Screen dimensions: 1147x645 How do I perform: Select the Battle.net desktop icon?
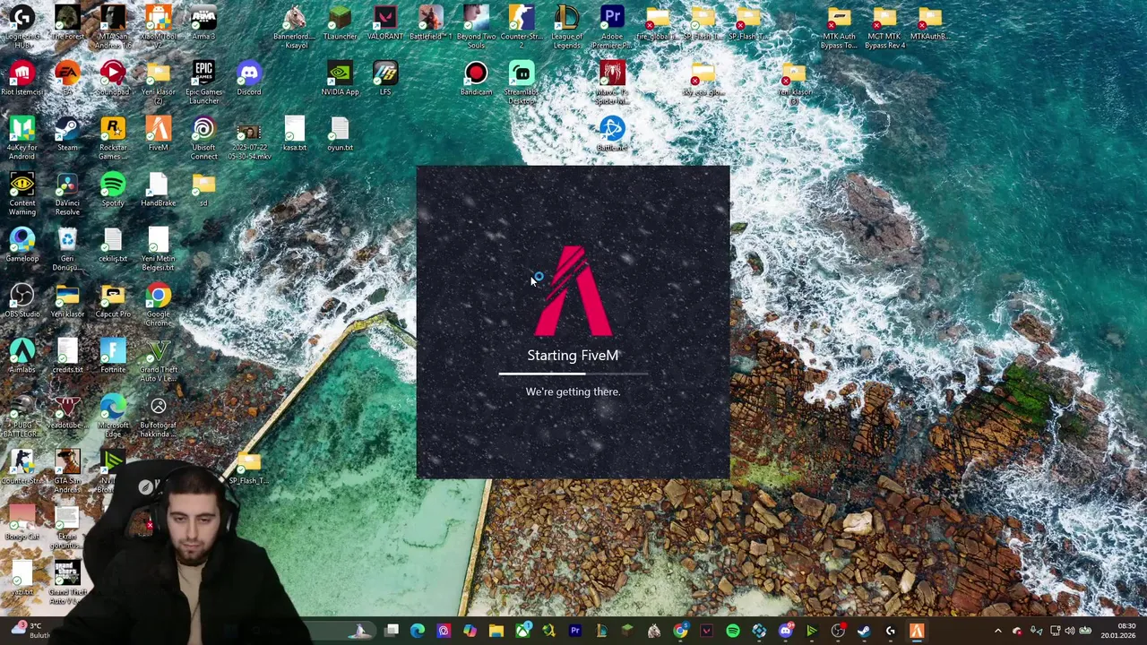tap(612, 134)
